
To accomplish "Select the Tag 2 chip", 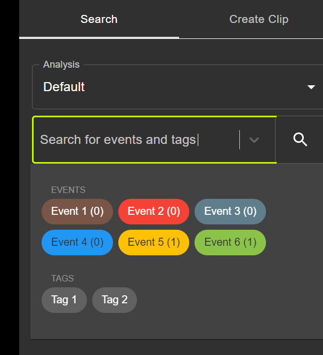I will (115, 300).
